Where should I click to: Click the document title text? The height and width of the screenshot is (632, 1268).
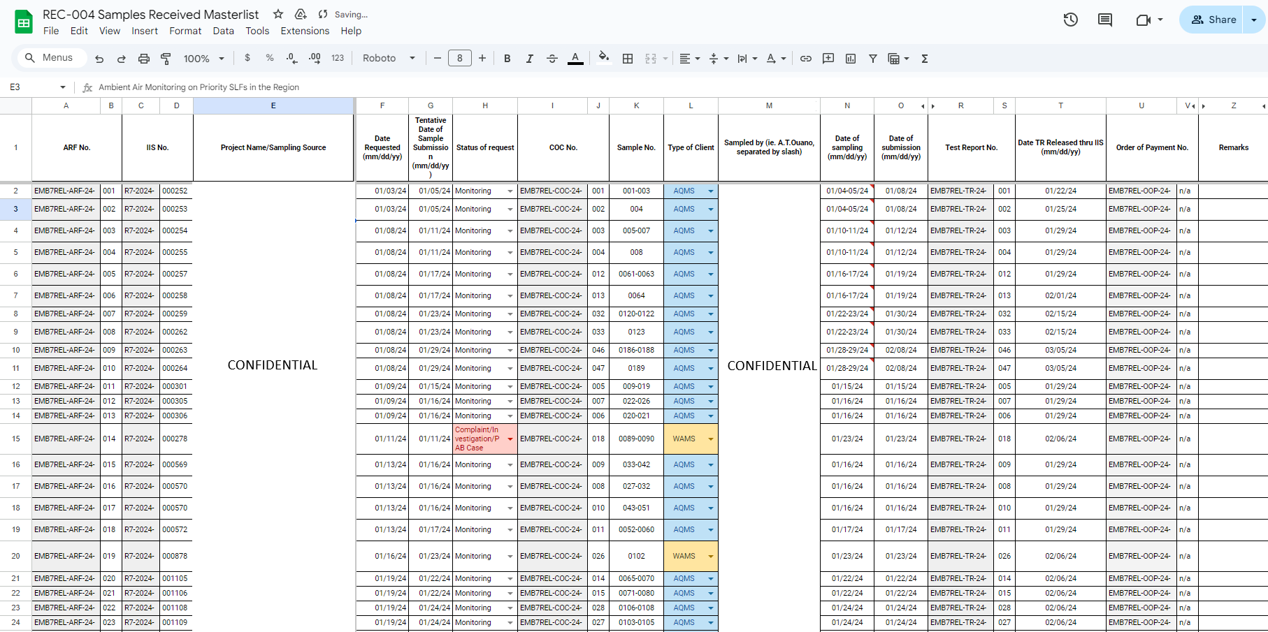point(150,14)
